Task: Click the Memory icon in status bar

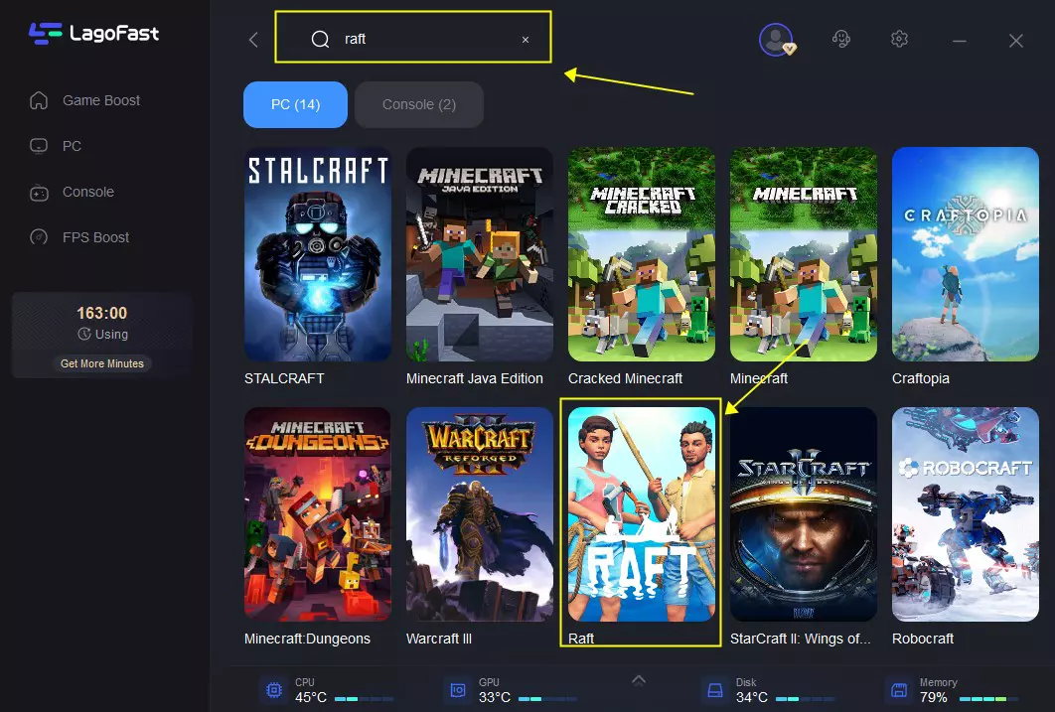Action: (x=898, y=690)
